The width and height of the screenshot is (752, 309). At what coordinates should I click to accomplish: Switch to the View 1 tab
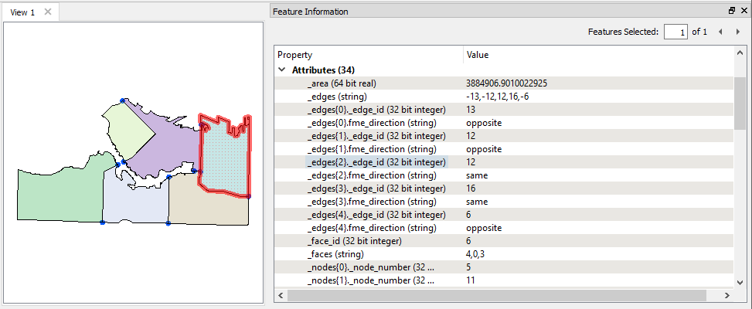coord(22,12)
